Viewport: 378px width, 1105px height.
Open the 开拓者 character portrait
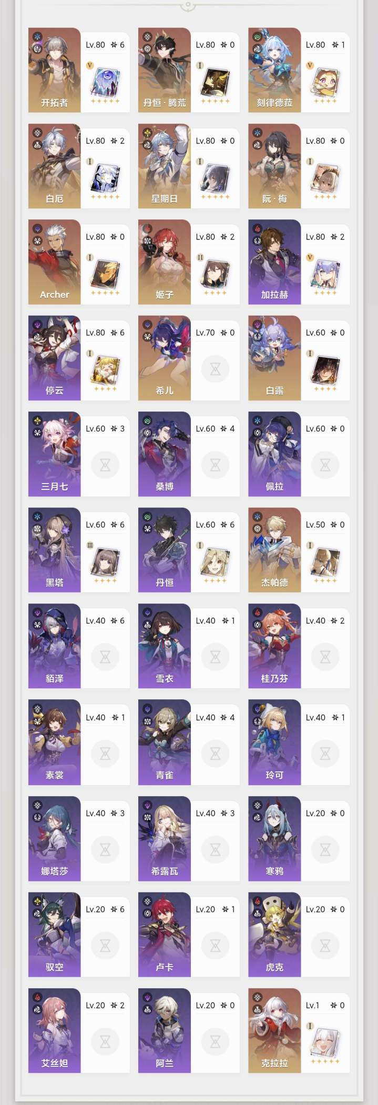(55, 70)
